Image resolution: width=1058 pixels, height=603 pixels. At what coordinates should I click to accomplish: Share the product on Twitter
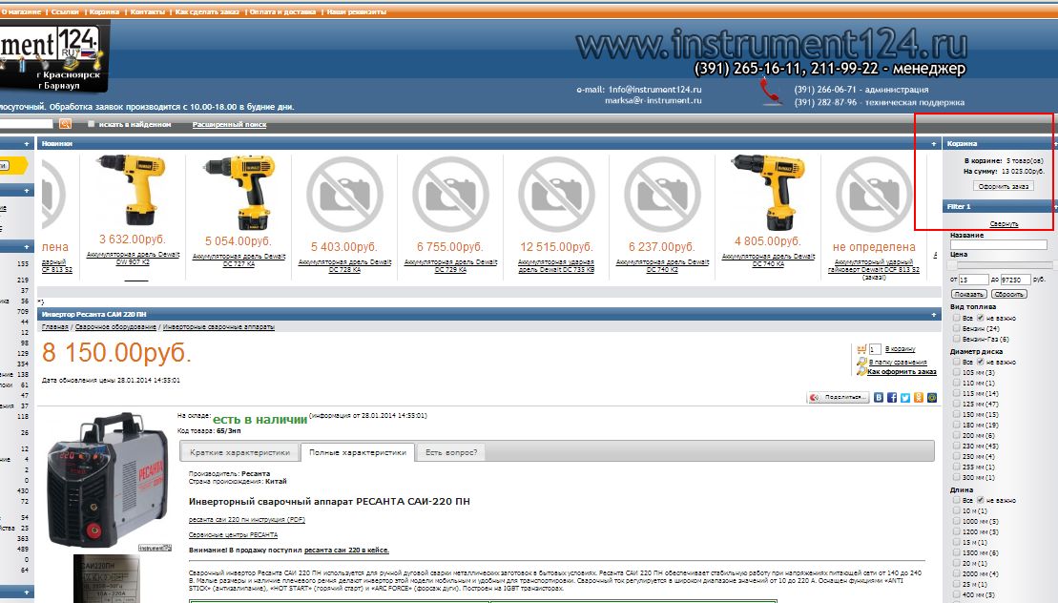(x=904, y=397)
